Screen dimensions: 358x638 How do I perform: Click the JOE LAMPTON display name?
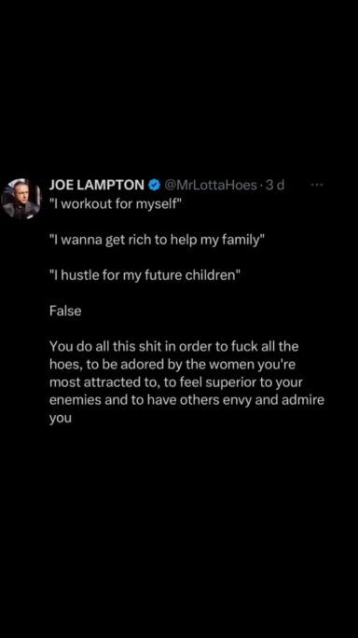[x=97, y=185]
